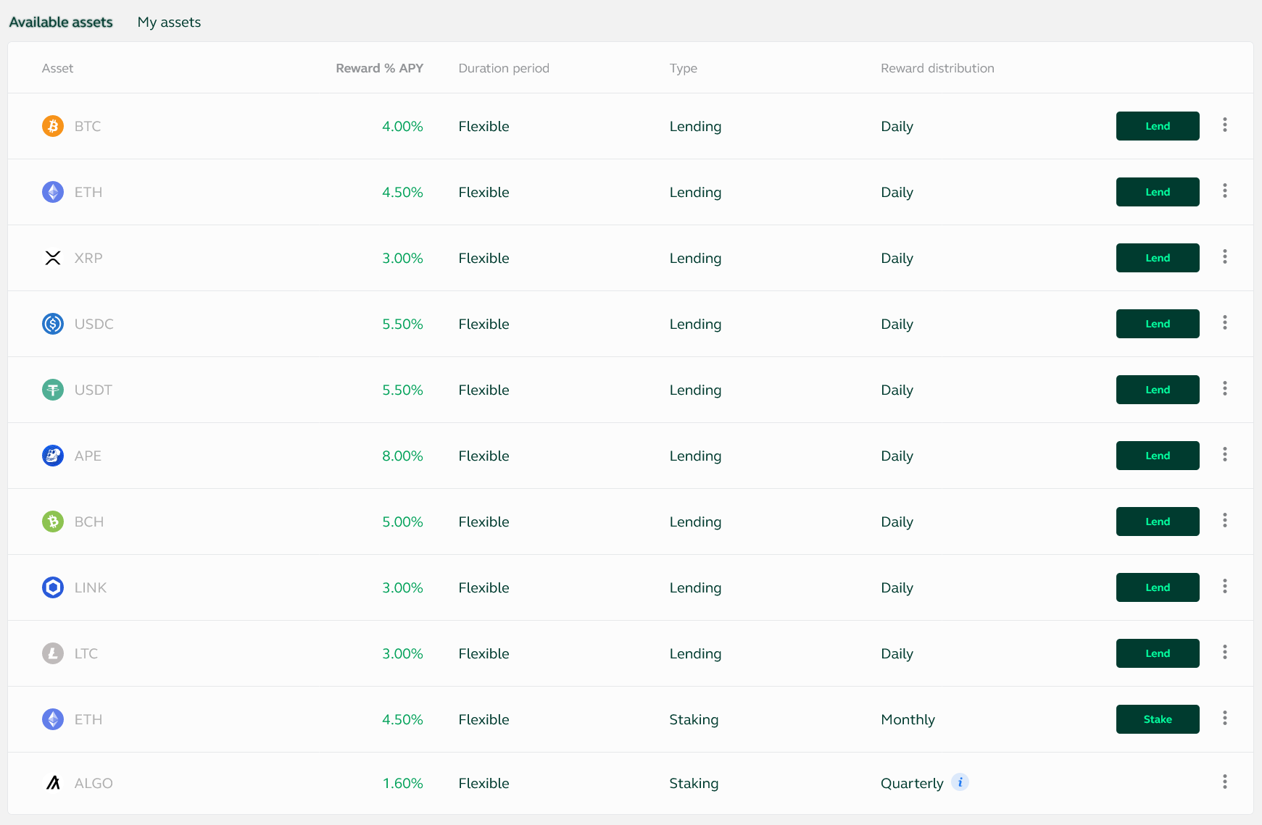
Task: Sort by the Reward % APY header
Action: pyautogui.click(x=379, y=68)
